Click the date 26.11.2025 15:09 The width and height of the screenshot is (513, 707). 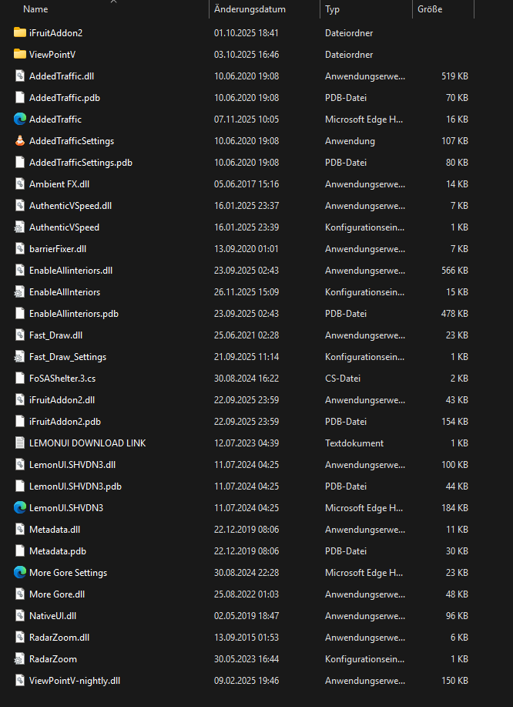pyautogui.click(x=246, y=292)
